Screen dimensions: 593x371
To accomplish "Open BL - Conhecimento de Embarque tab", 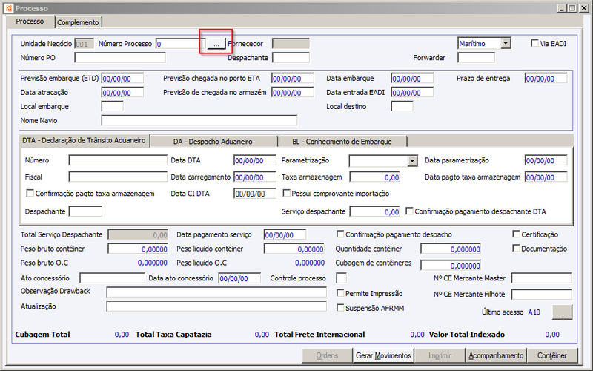I will [x=342, y=142].
